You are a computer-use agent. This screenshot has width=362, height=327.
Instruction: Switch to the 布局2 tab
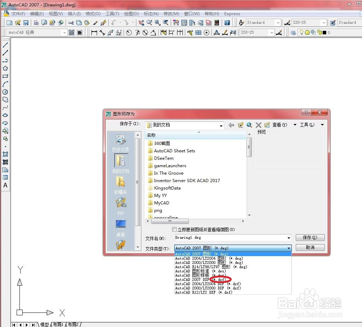(x=73, y=325)
